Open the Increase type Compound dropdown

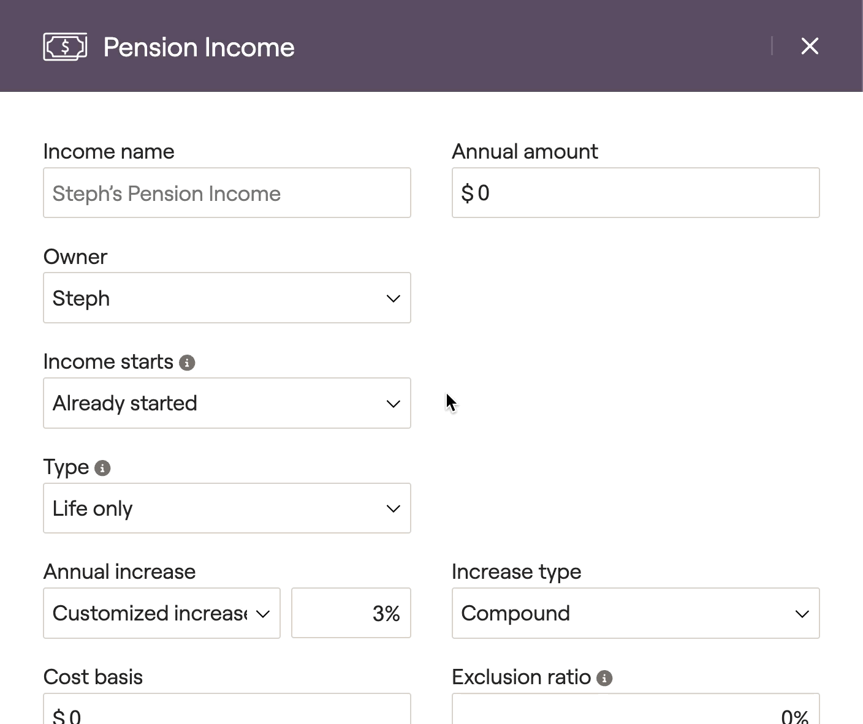click(636, 613)
